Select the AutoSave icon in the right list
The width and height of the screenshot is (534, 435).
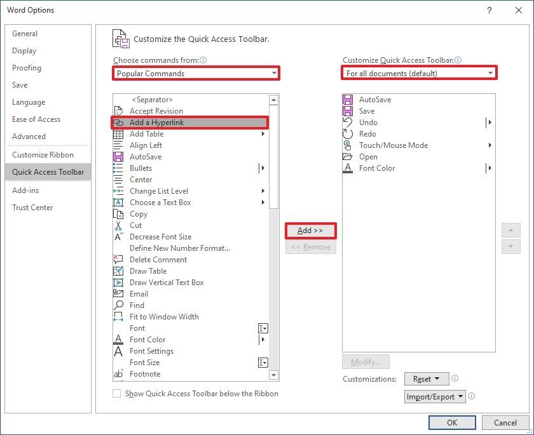click(x=348, y=100)
